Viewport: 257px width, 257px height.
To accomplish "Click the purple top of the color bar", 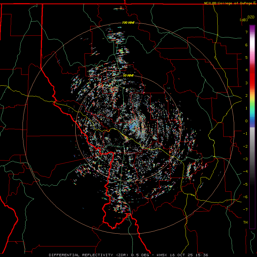I will 252,27.
